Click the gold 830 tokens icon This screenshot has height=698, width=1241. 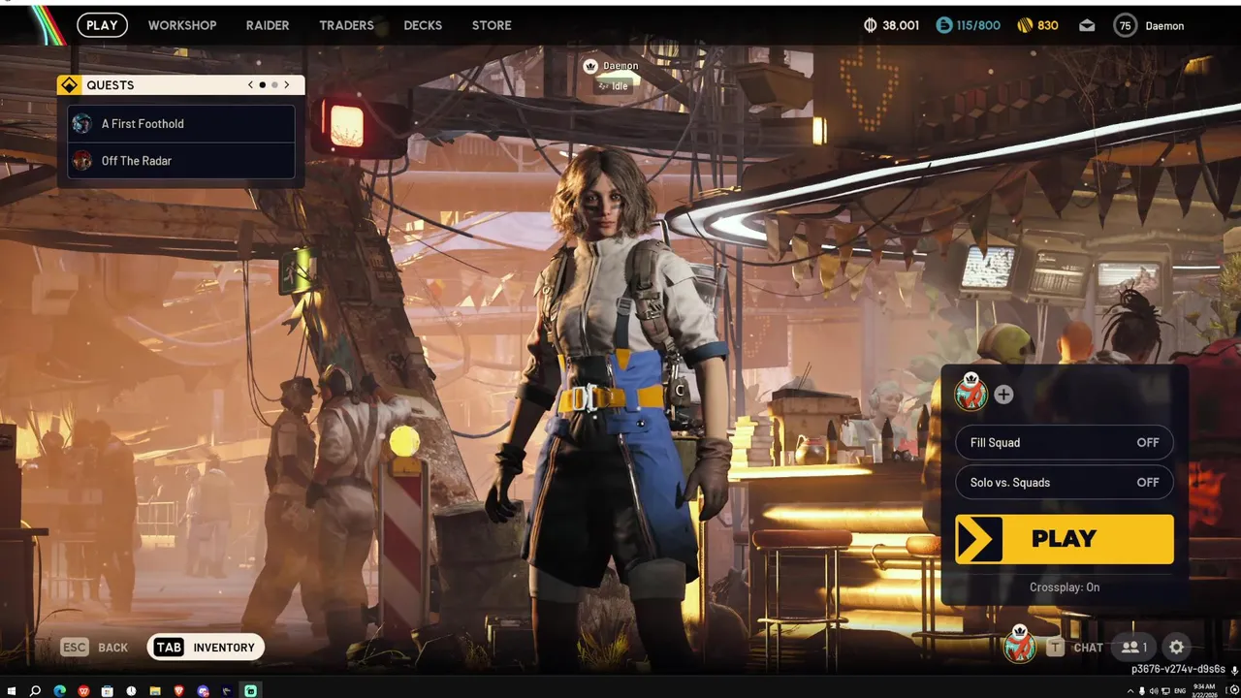tap(1025, 25)
